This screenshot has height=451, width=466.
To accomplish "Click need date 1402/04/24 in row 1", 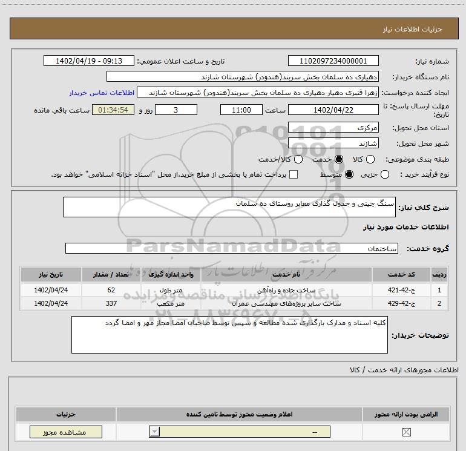I will pyautogui.click(x=51, y=290).
